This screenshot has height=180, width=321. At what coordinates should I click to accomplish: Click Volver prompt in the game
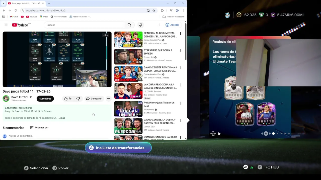point(60,168)
